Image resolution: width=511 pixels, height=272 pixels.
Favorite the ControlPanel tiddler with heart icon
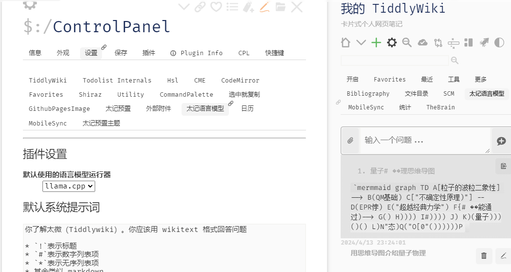[x=216, y=7]
